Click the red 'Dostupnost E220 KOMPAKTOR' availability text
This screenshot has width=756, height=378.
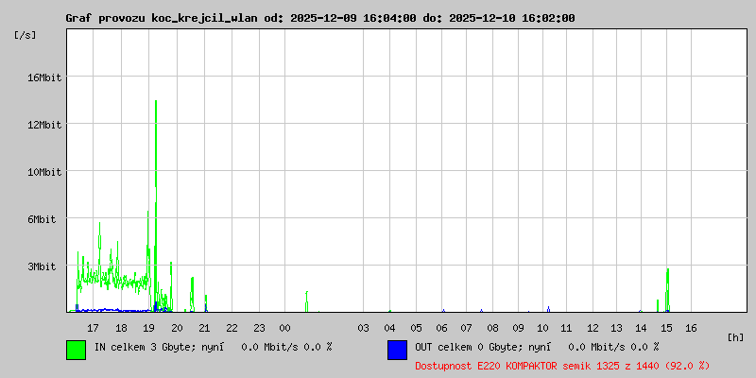click(562, 366)
